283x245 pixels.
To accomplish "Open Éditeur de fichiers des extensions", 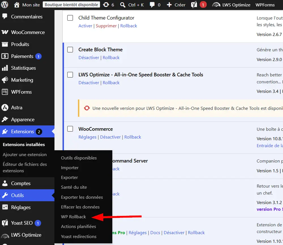I will (25, 168).
